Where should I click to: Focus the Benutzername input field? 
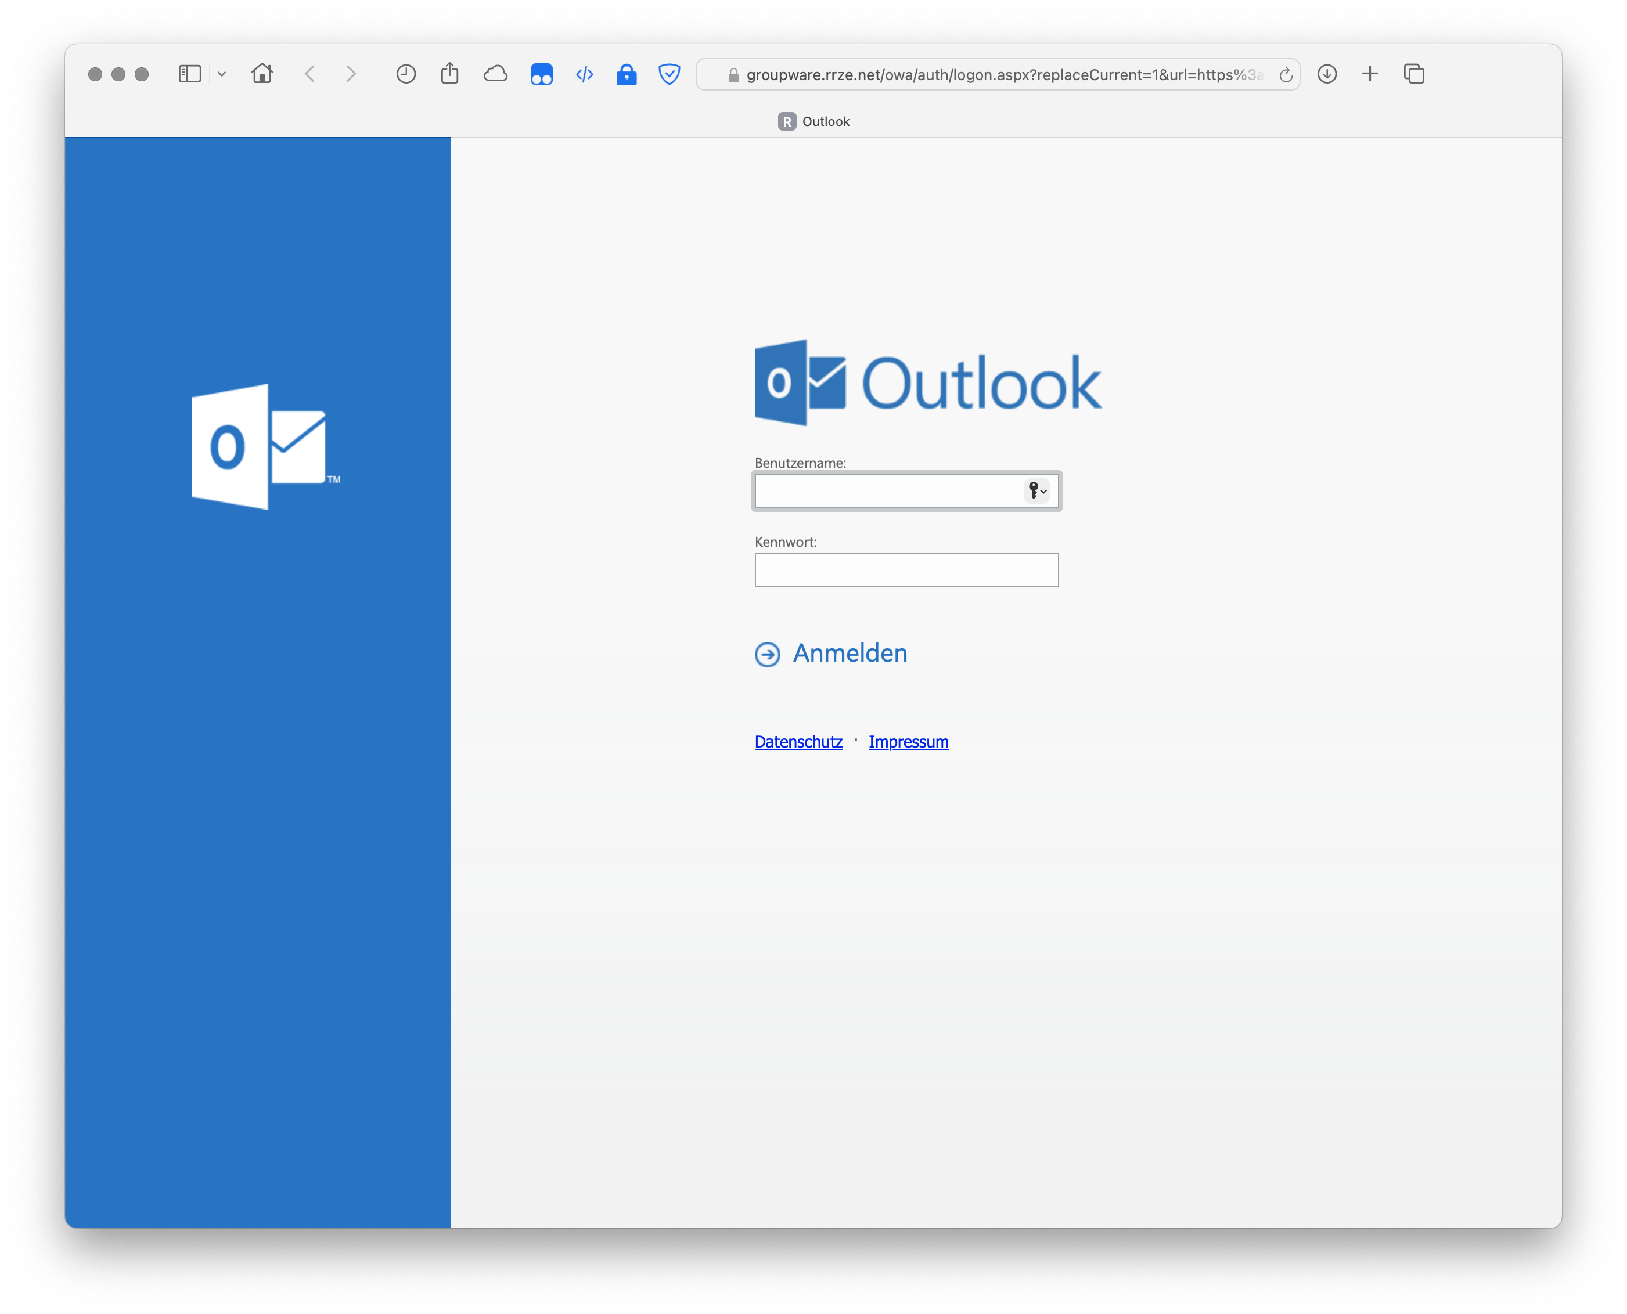click(x=906, y=491)
